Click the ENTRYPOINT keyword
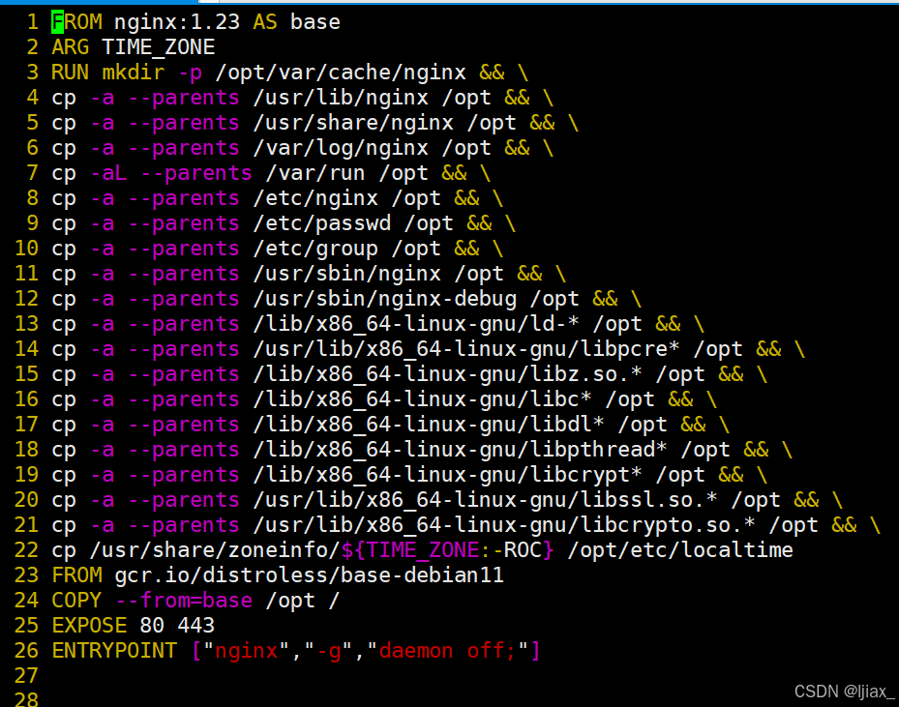The width and height of the screenshot is (899, 707). [x=114, y=651]
